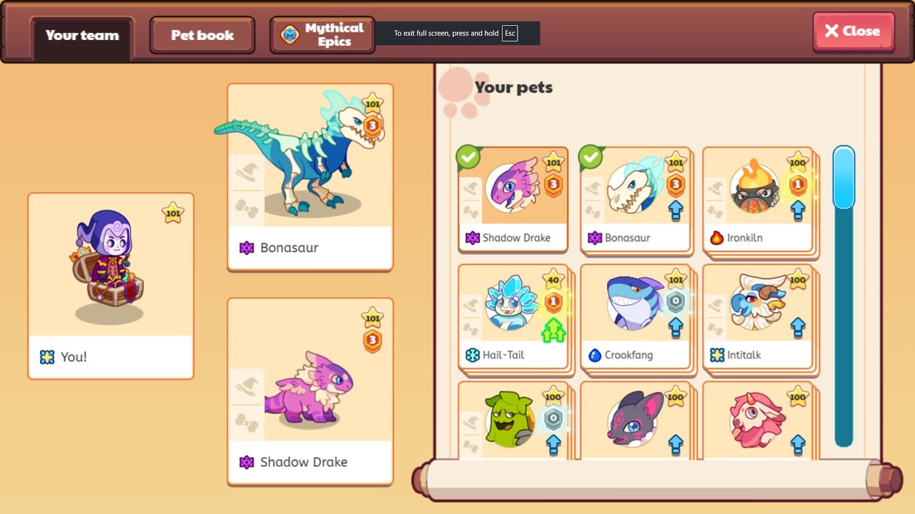Select the Hail-Tail pet card
915x514 pixels.
tap(513, 318)
